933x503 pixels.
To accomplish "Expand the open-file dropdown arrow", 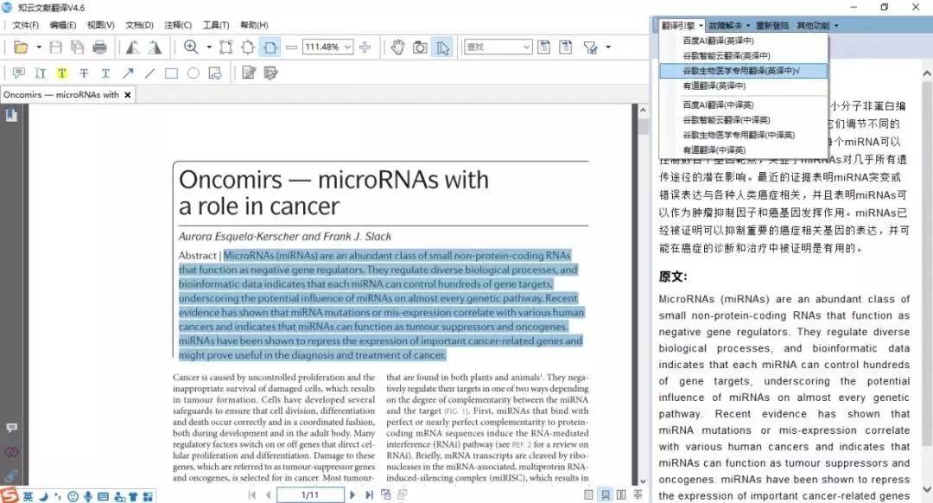I will point(39,47).
